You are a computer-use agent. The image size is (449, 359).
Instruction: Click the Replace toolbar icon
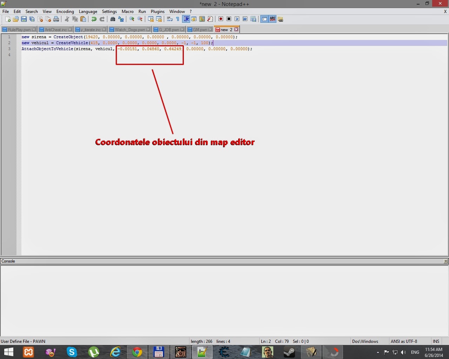point(121,19)
